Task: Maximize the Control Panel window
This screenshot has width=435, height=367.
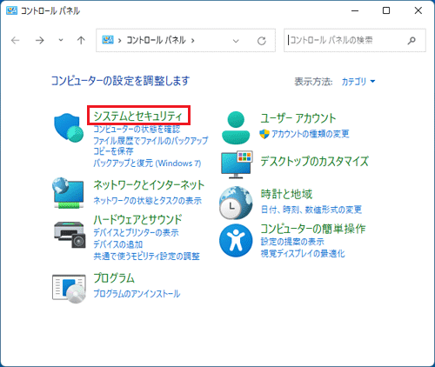Action: click(x=386, y=10)
